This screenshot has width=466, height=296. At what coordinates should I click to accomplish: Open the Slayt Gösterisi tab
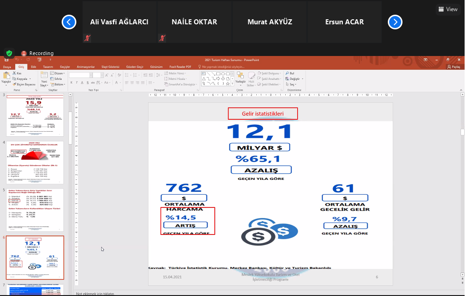[x=110, y=67]
